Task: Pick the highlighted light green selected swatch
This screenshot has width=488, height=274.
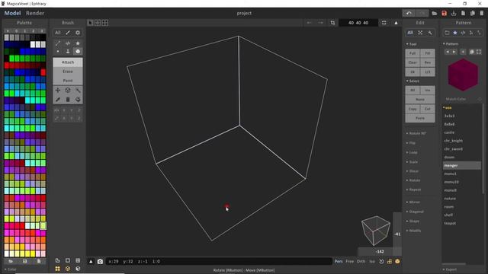Action: [x=43, y=225]
